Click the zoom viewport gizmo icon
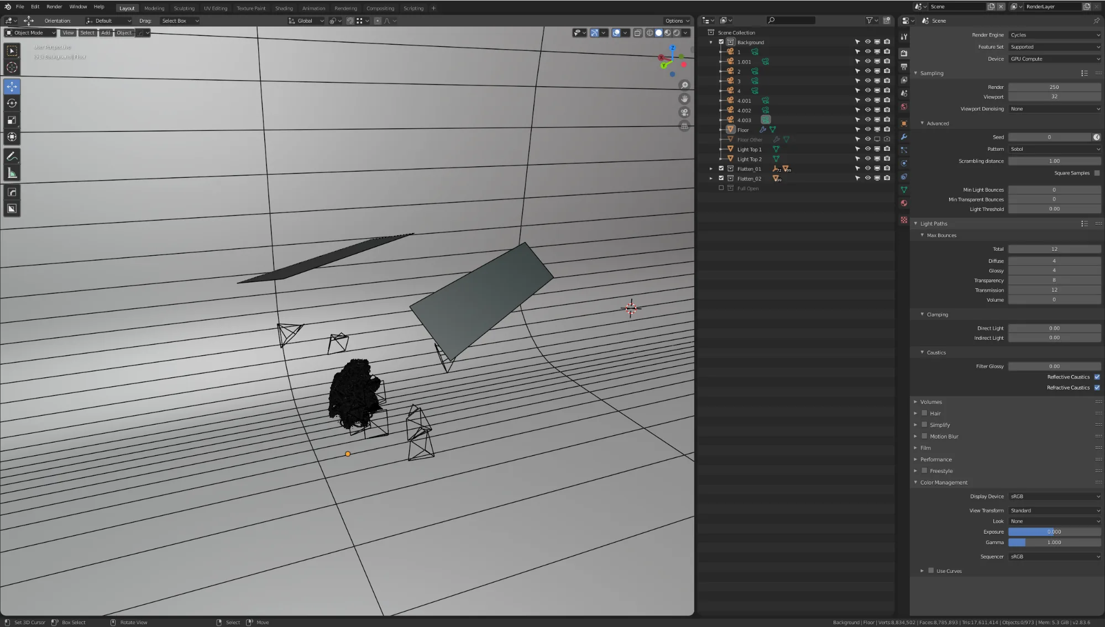The height and width of the screenshot is (627, 1105). coord(684,85)
